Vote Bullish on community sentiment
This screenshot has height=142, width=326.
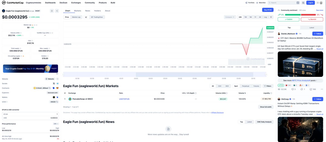pos(289,19)
